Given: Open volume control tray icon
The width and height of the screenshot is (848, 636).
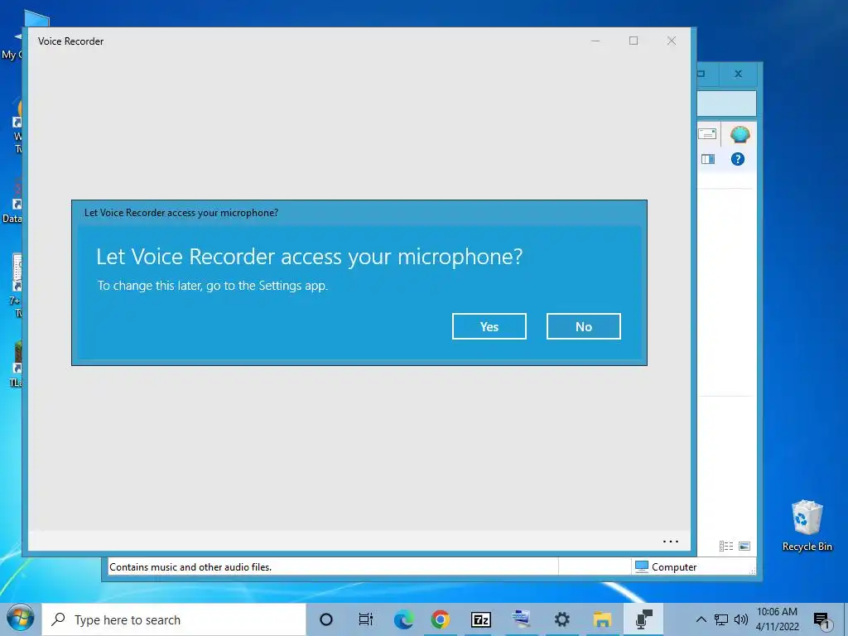Looking at the screenshot, I should [741, 619].
